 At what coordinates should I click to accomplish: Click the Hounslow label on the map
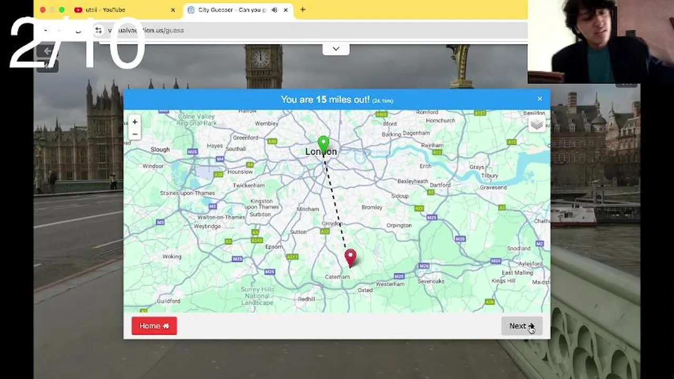[x=240, y=172]
